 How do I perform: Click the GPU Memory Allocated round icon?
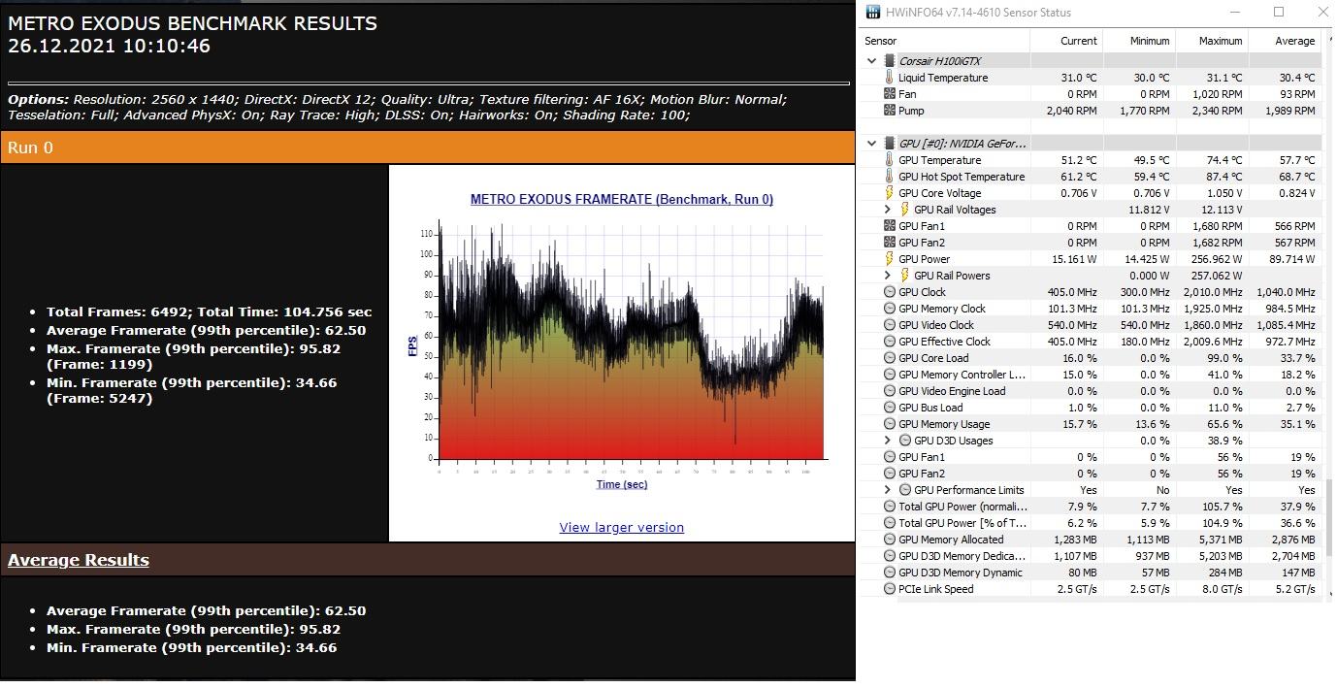coord(890,540)
